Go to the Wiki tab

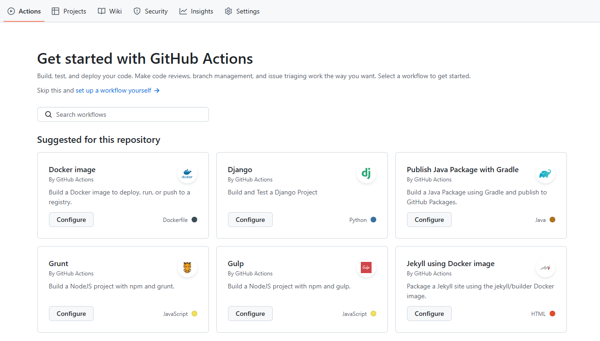pos(110,11)
